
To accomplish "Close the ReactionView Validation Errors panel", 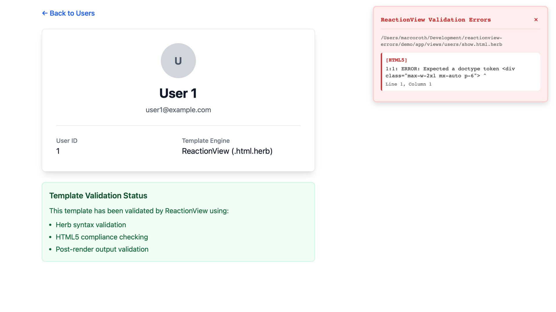I will pyautogui.click(x=536, y=20).
